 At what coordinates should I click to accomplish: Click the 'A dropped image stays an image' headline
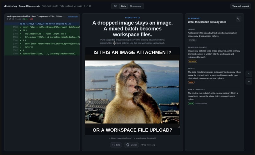[x=132, y=28]
